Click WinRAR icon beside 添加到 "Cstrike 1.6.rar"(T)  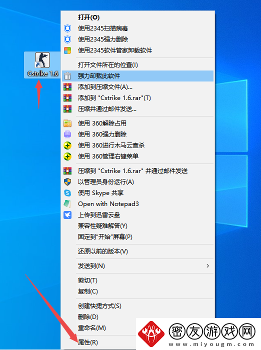click(x=67, y=98)
